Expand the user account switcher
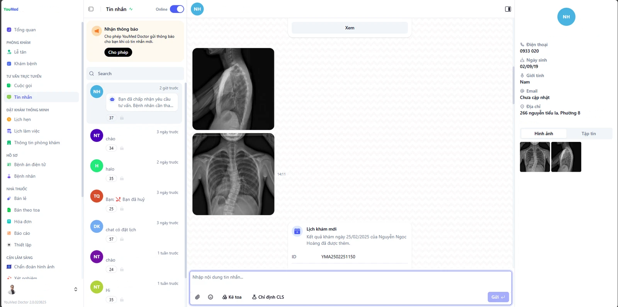 click(76, 289)
